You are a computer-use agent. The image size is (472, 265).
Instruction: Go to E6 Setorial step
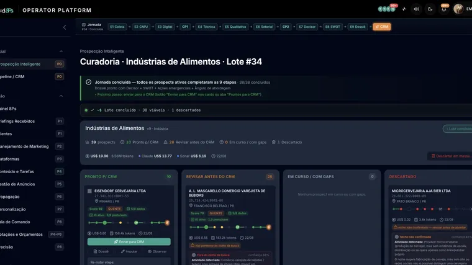pyautogui.click(x=264, y=27)
